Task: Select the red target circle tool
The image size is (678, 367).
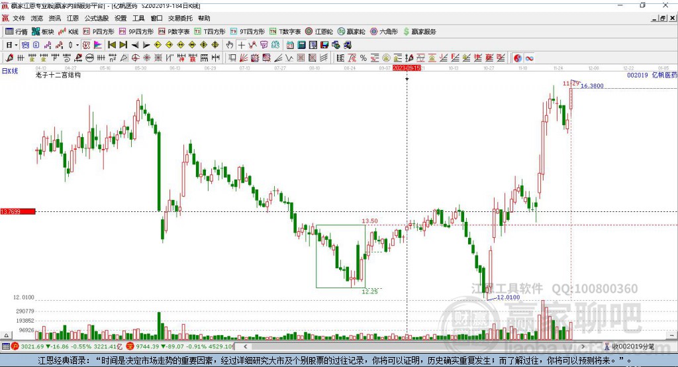Action: point(135,58)
